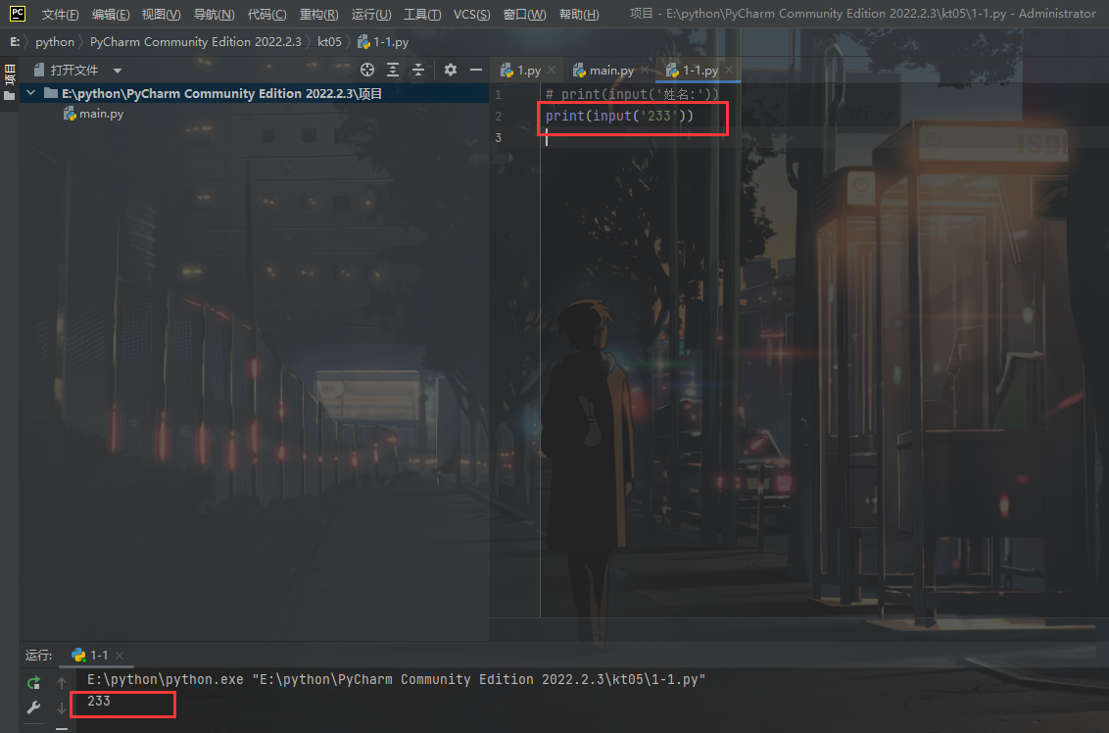1109x733 pixels.
Task: Click the down arrow in run panel
Action: (x=62, y=708)
